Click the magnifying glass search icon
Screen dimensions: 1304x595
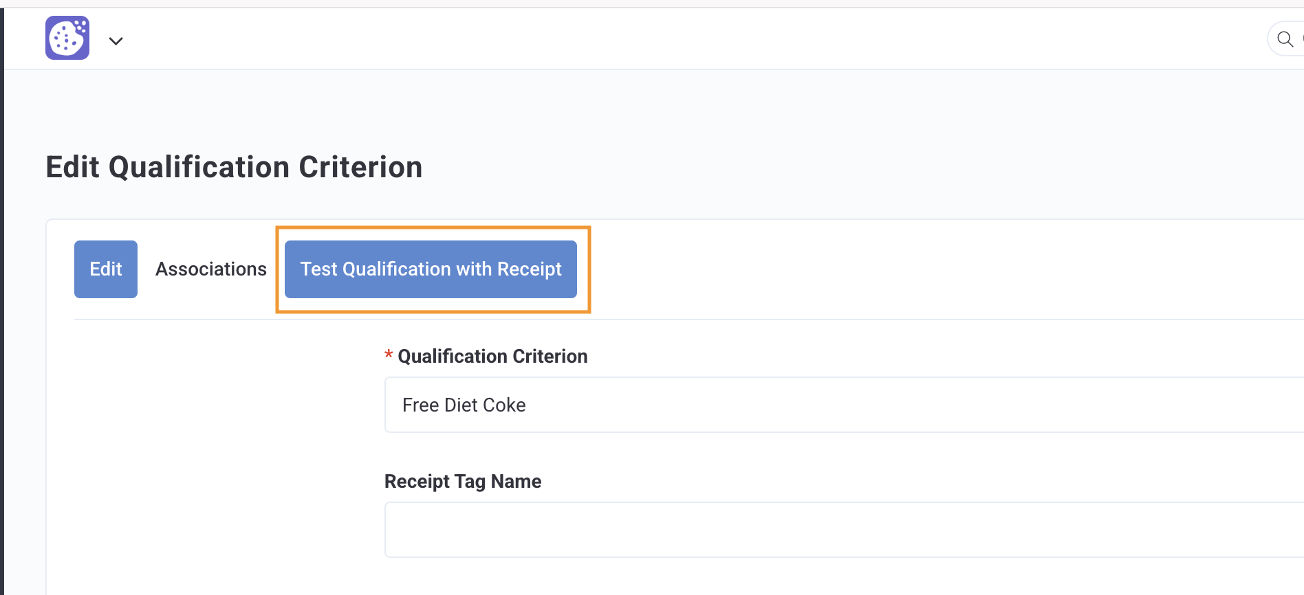coord(1285,39)
